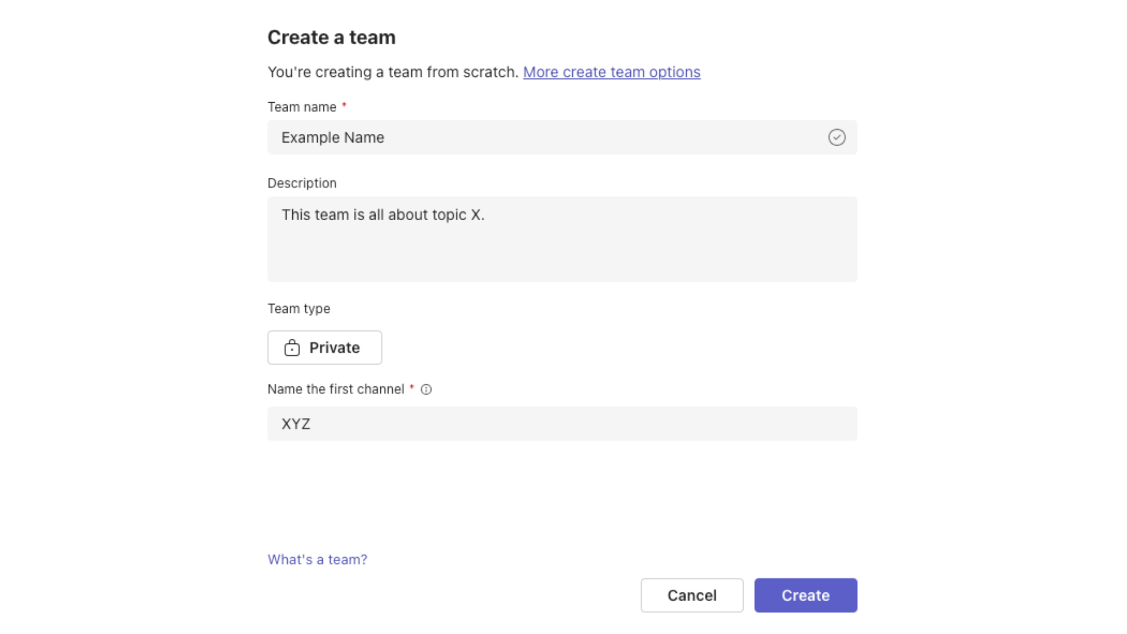Click the 'What's a team?' link
1127x634 pixels.
317,559
